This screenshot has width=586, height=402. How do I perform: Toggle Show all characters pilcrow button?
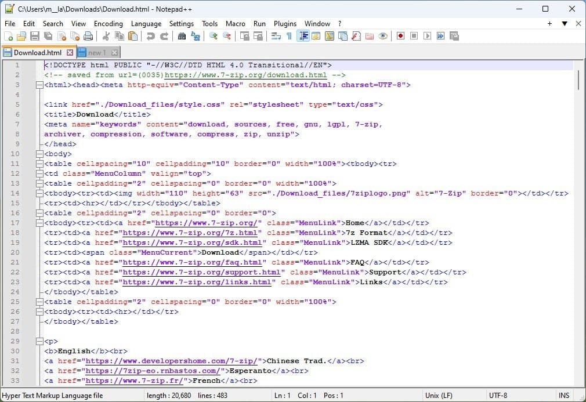tap(289, 36)
